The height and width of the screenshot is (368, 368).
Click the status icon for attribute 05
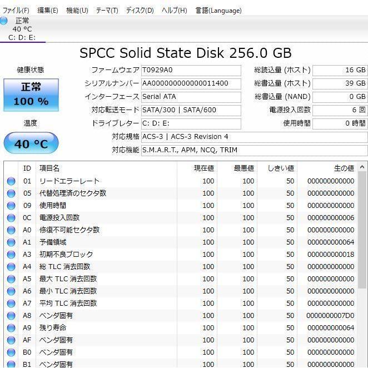[11, 193]
